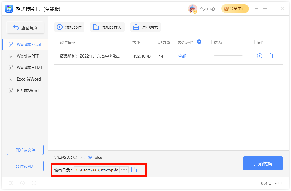This screenshot has height=191, width=291.
Task: Click the 大小 column header
Action: pyautogui.click(x=136, y=42)
